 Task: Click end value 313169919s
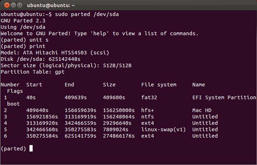(x=81, y=117)
